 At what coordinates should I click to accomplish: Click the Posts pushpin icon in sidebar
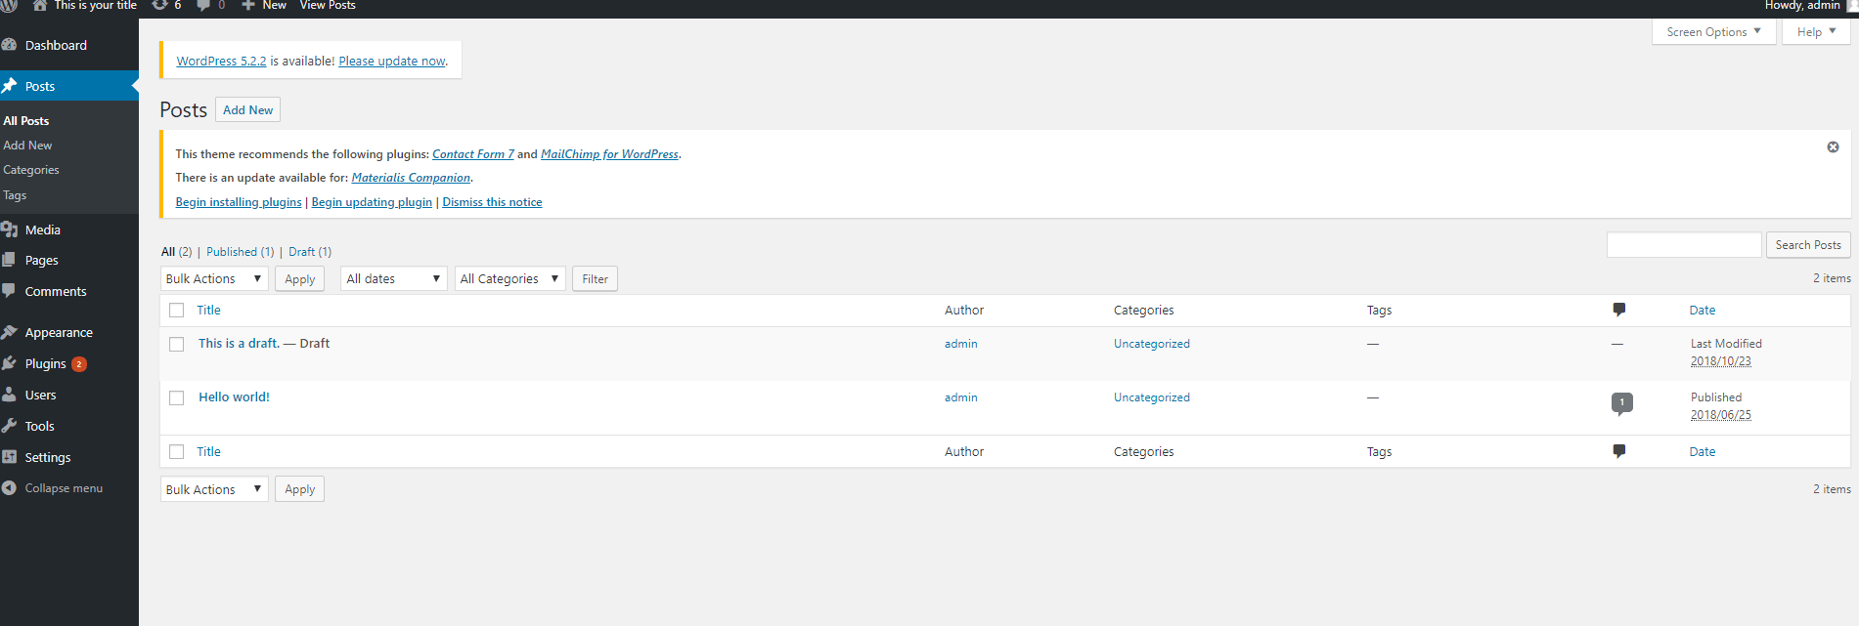coord(9,86)
